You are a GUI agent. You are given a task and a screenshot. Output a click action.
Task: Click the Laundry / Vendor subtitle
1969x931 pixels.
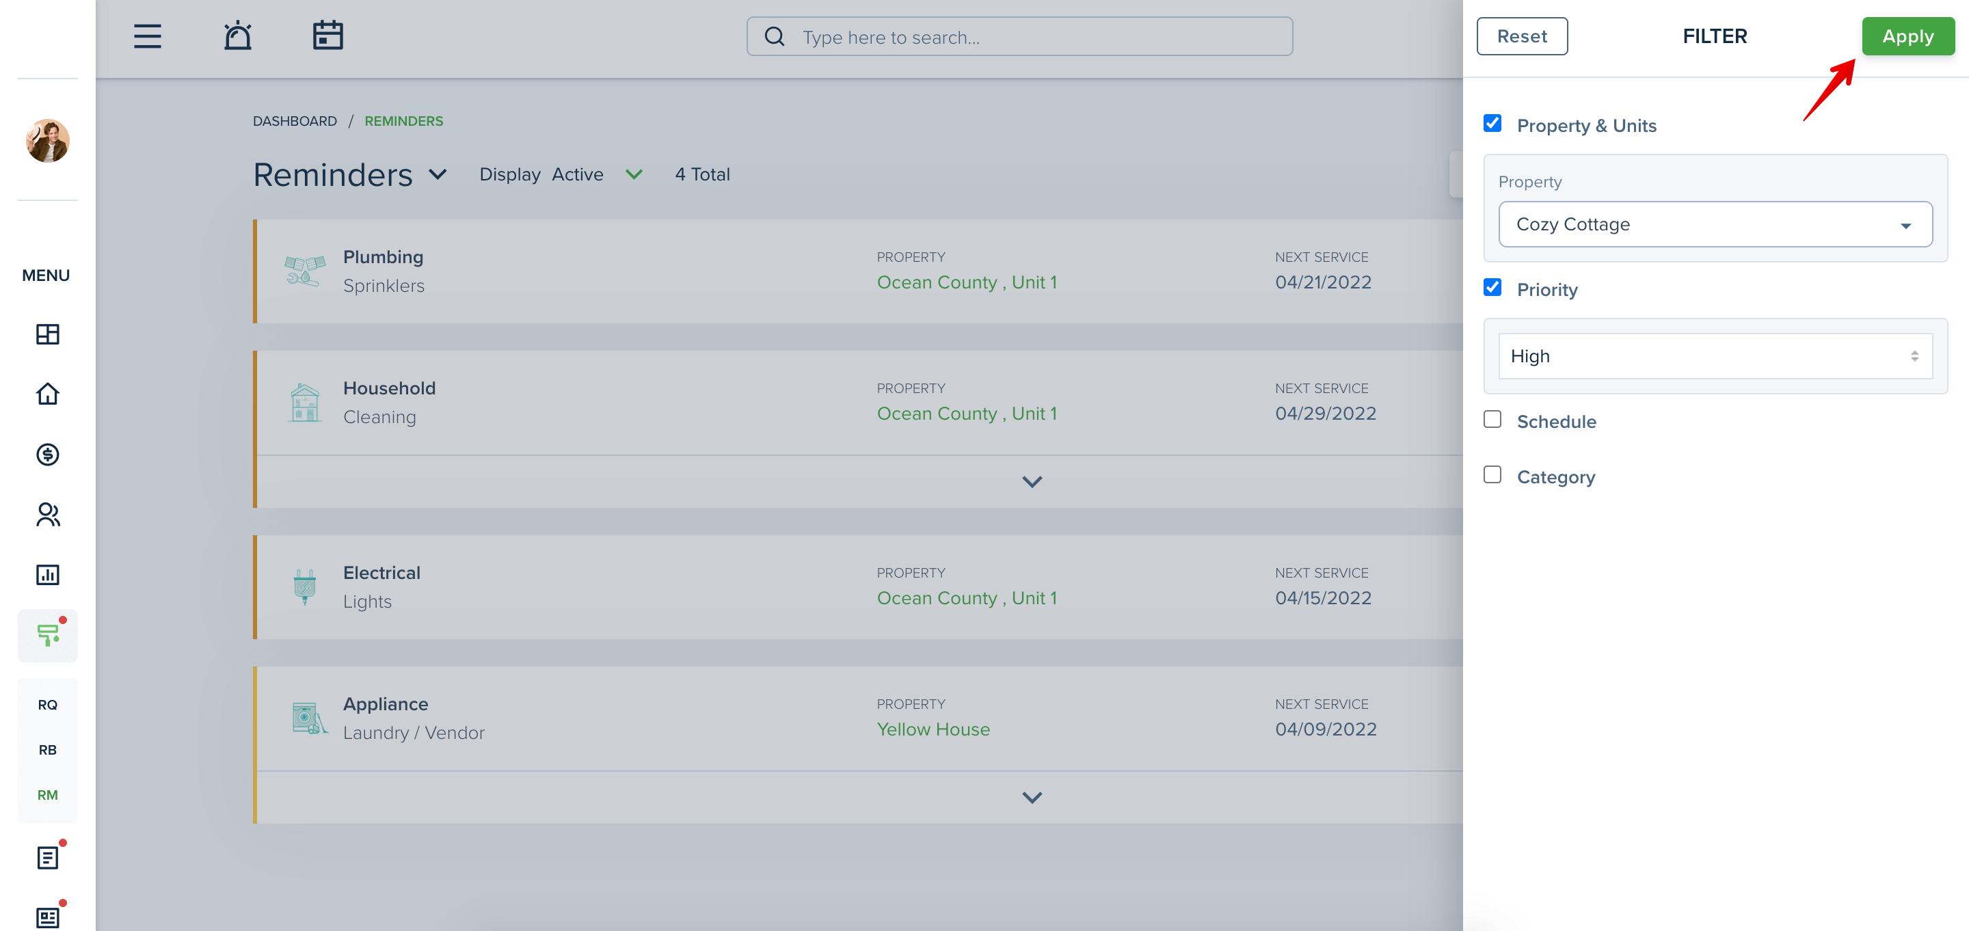[x=413, y=733]
